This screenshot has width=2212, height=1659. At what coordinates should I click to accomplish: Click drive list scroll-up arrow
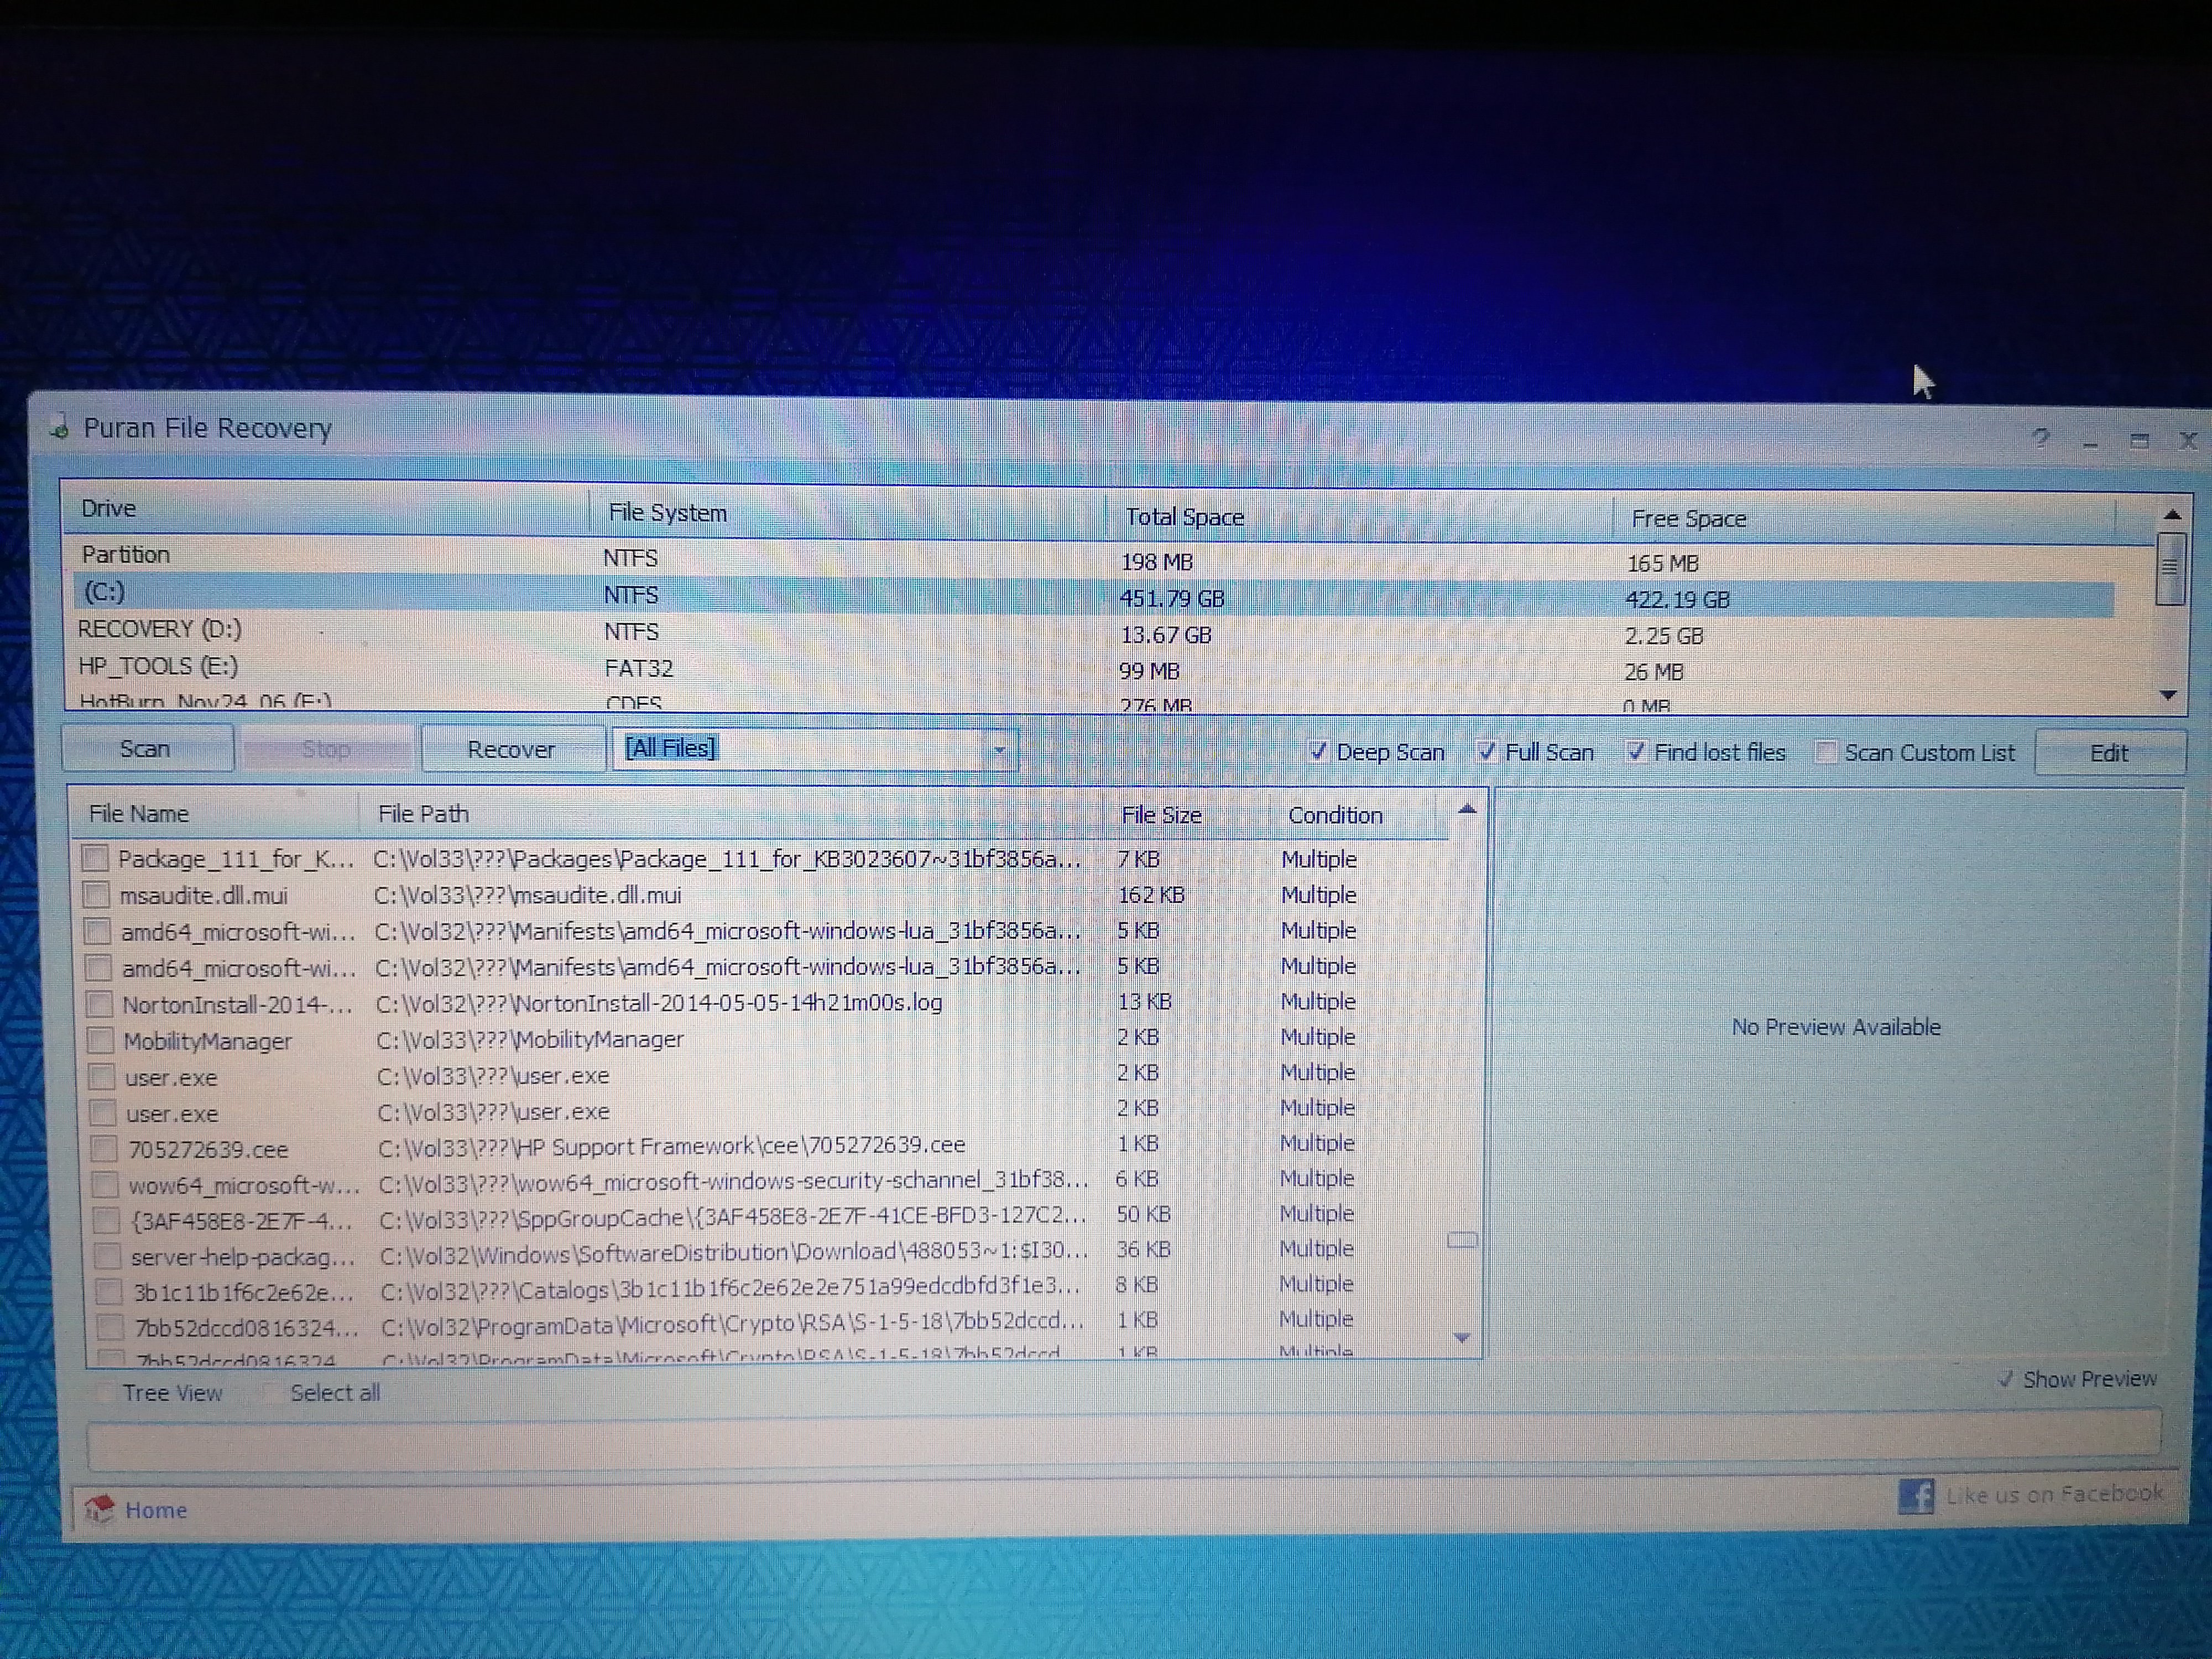click(x=2171, y=515)
